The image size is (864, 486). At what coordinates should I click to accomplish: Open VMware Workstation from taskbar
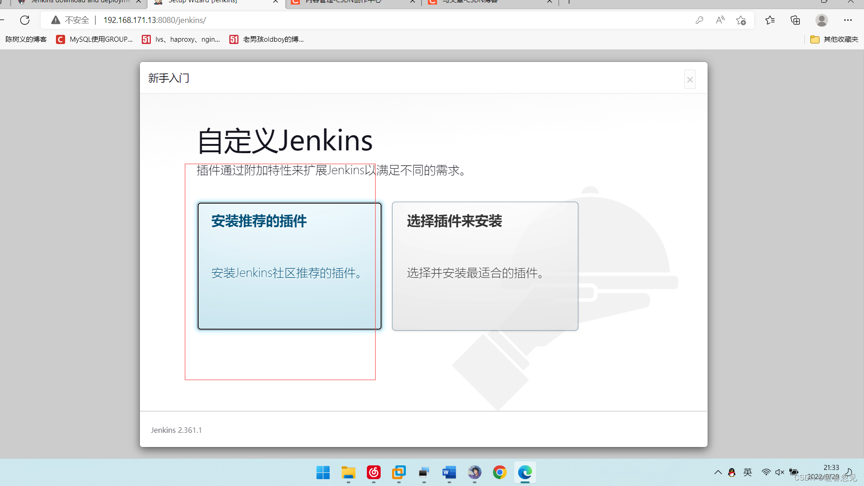399,472
